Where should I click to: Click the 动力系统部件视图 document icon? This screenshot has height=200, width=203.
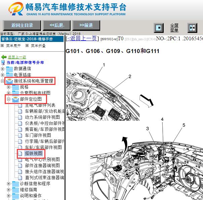pos(20,117)
